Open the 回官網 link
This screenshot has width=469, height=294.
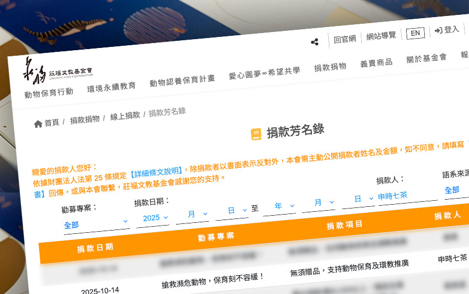[345, 39]
